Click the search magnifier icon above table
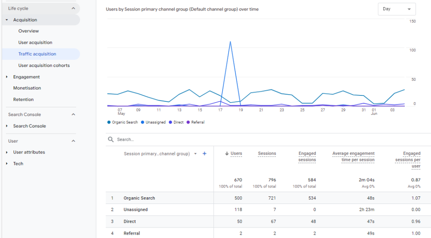Screen dimensions: 431x238 (111, 140)
